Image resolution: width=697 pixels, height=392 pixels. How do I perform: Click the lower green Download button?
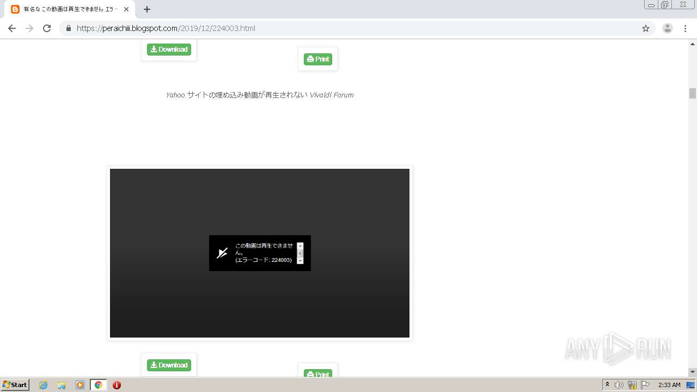(x=169, y=365)
